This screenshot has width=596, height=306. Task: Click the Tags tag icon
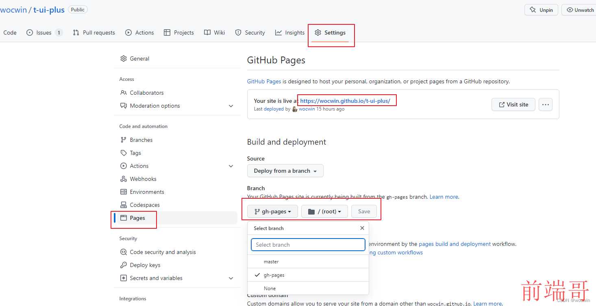tap(124, 153)
